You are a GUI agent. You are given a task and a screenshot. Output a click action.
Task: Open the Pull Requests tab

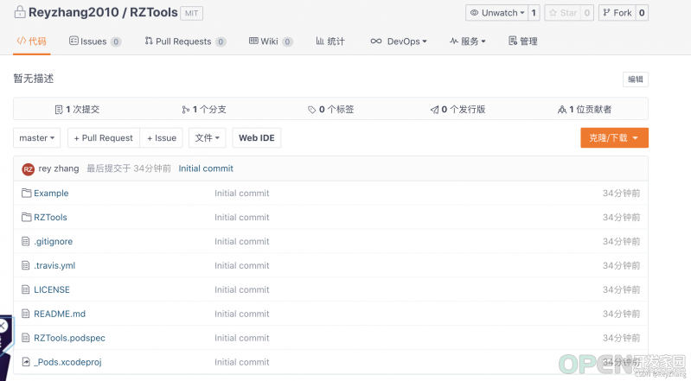click(x=185, y=41)
